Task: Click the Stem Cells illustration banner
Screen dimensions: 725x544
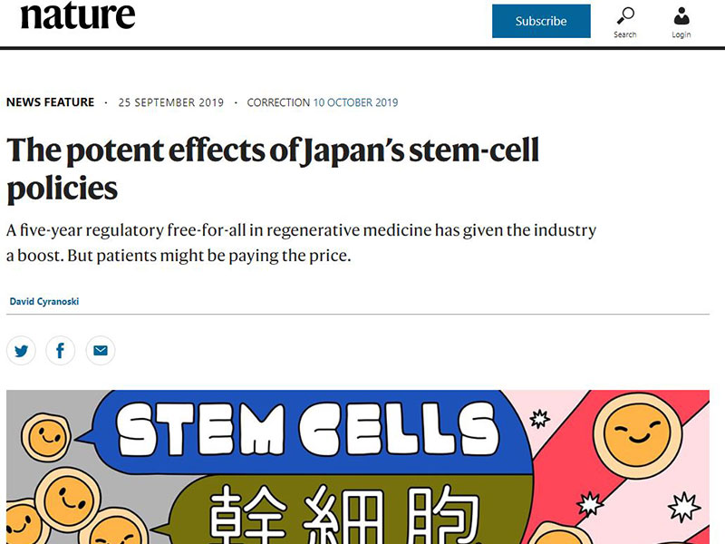Action: pyautogui.click(x=358, y=467)
